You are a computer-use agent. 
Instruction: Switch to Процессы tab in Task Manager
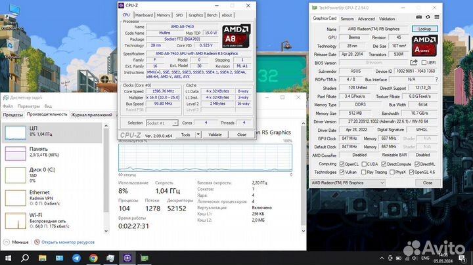click(12, 115)
